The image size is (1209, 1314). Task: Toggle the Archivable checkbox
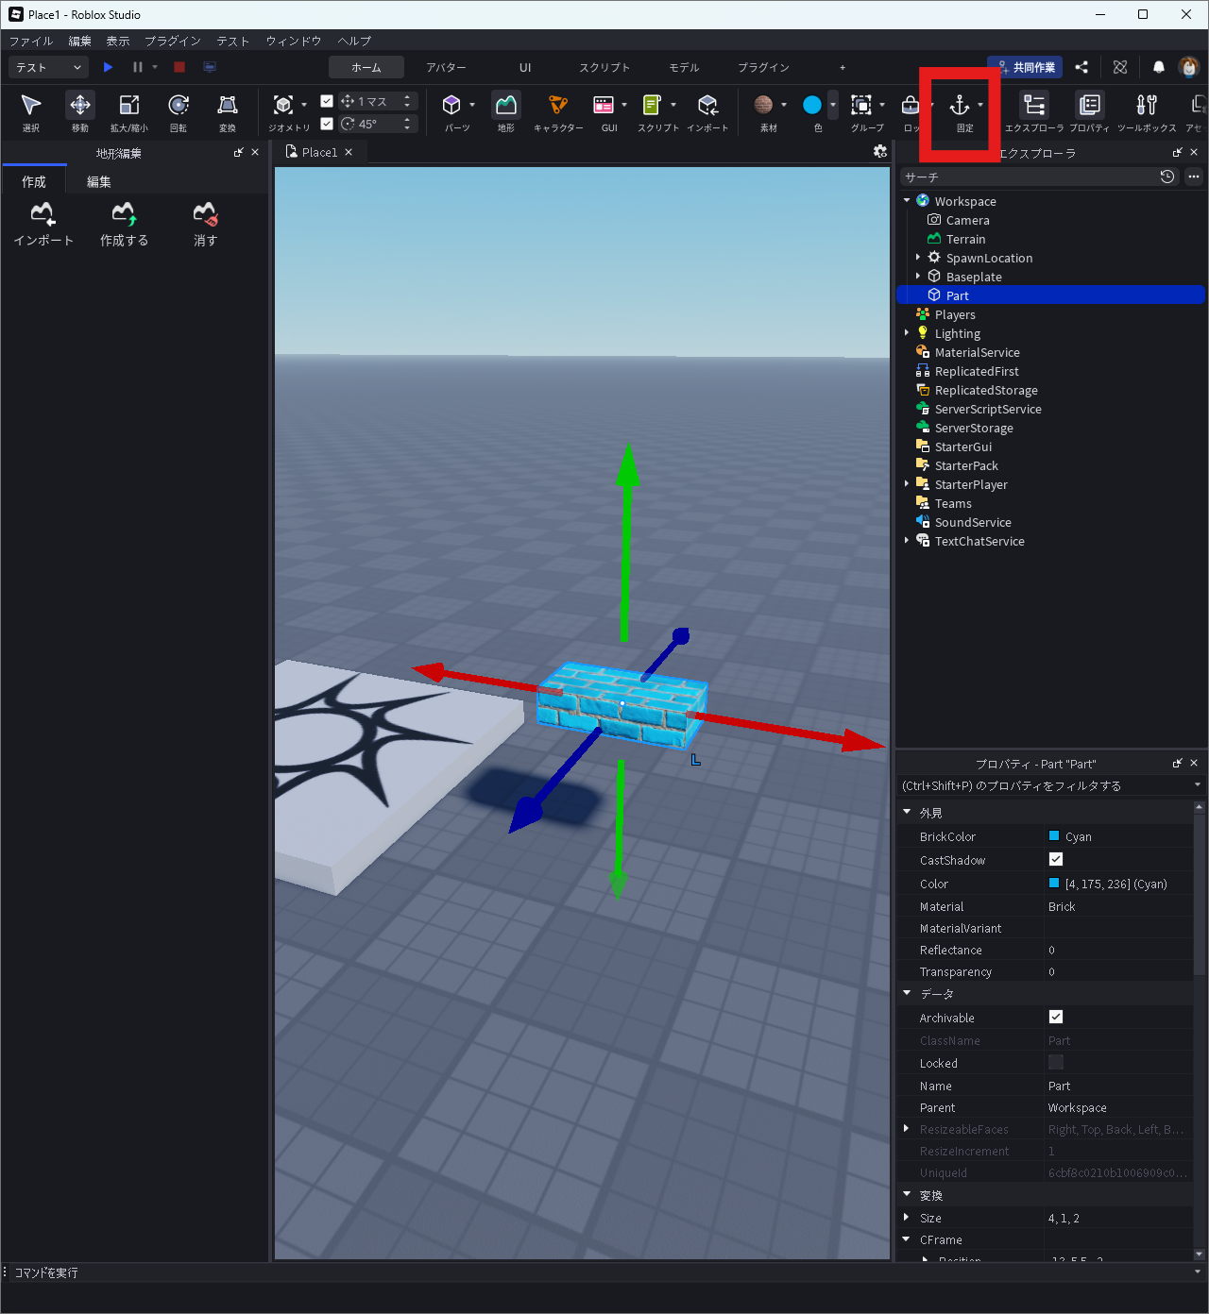coord(1056,1017)
